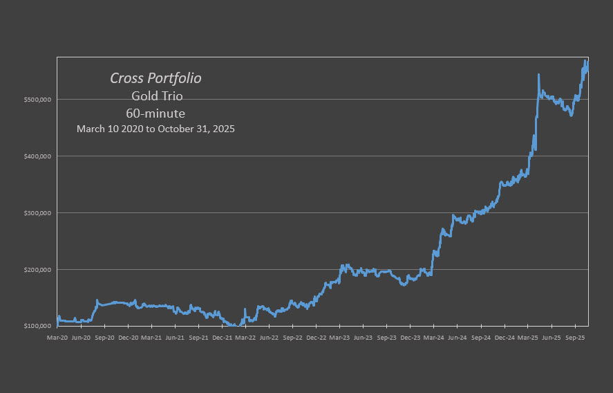
Task: Select the Mar-24 x-axis label
Action: click(x=434, y=338)
